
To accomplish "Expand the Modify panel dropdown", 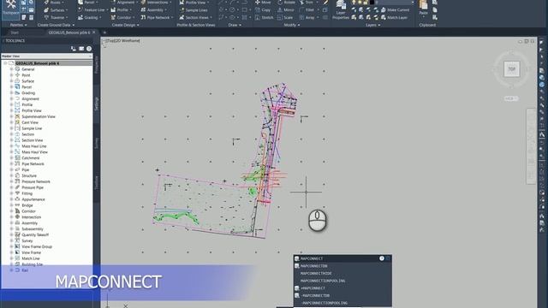I will (x=292, y=25).
